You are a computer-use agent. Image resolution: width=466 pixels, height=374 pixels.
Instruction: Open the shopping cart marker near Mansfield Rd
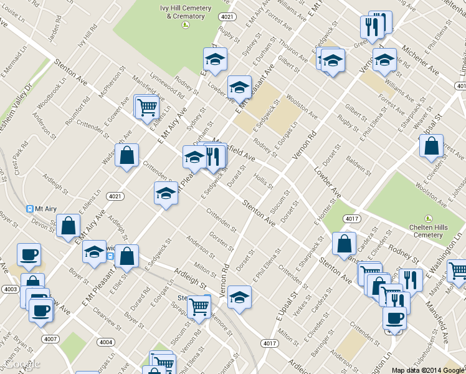[147, 107]
